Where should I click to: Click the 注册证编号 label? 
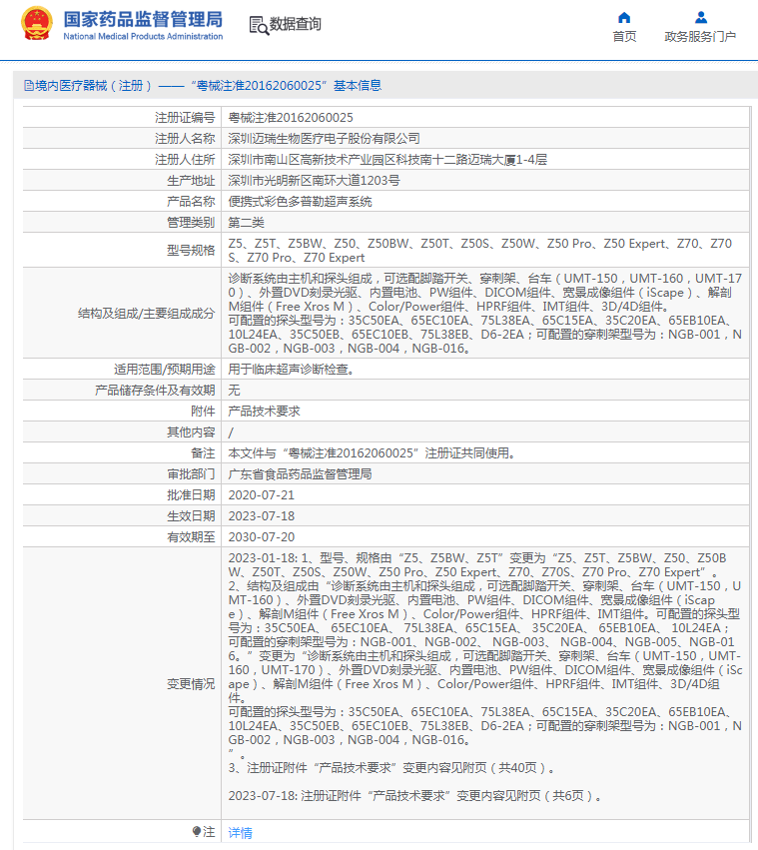tap(185, 118)
